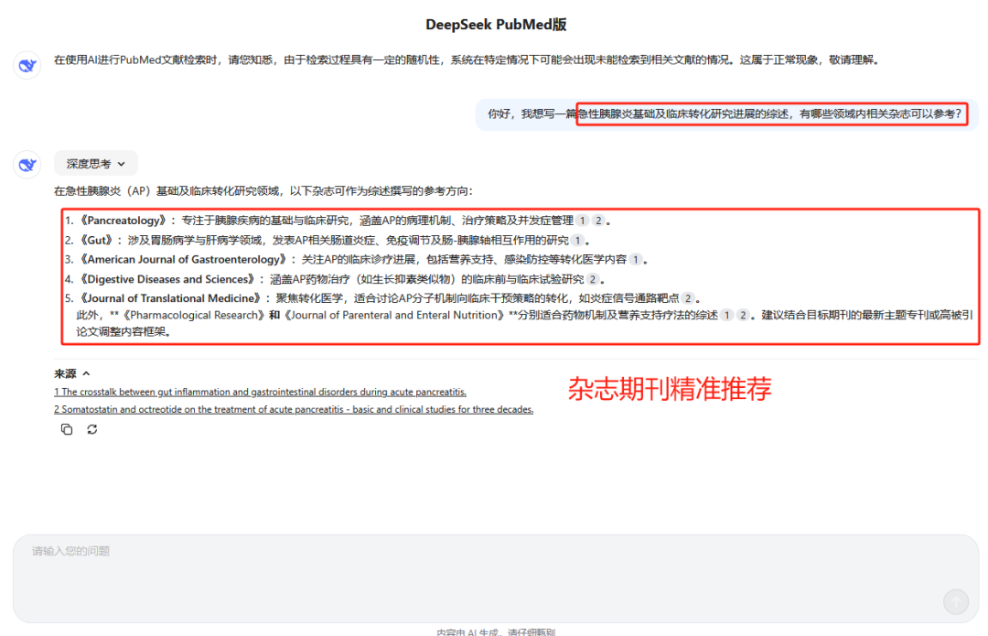The height and width of the screenshot is (636, 988).
Task: Click the 《Pharmacological Research》 text
Action: click(x=193, y=315)
